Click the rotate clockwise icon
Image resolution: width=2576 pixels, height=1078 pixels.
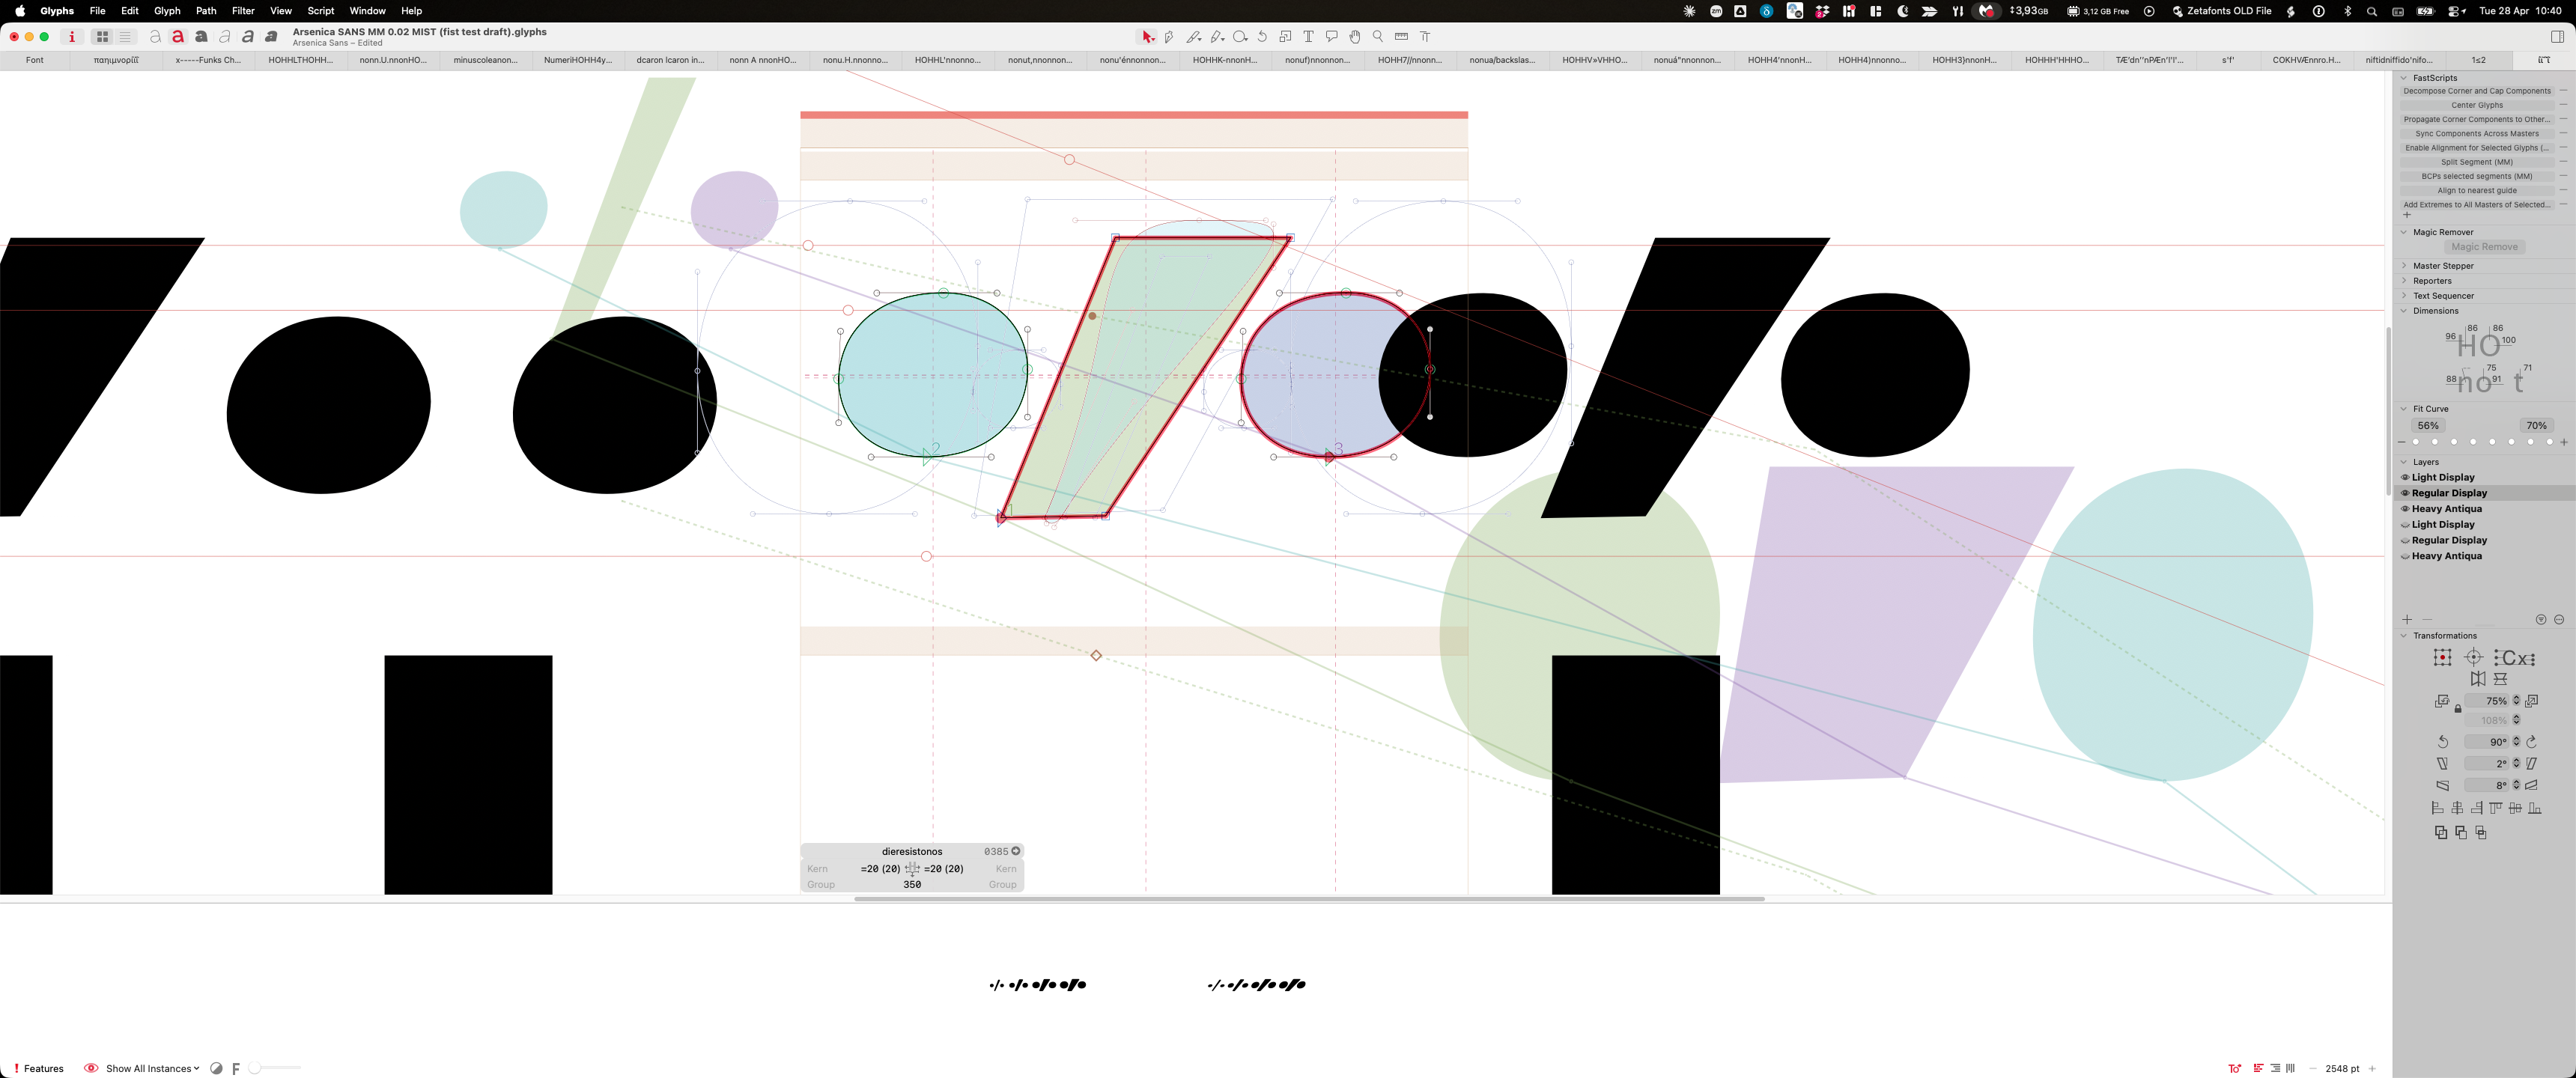pos(2532,742)
